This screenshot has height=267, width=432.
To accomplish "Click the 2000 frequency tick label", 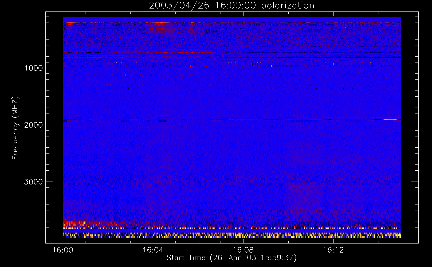I will coord(33,125).
